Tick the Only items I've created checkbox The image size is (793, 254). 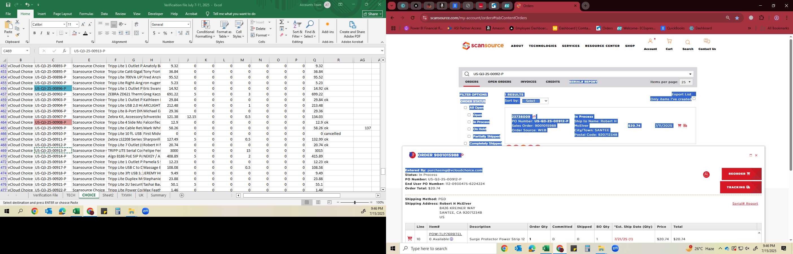(x=694, y=99)
